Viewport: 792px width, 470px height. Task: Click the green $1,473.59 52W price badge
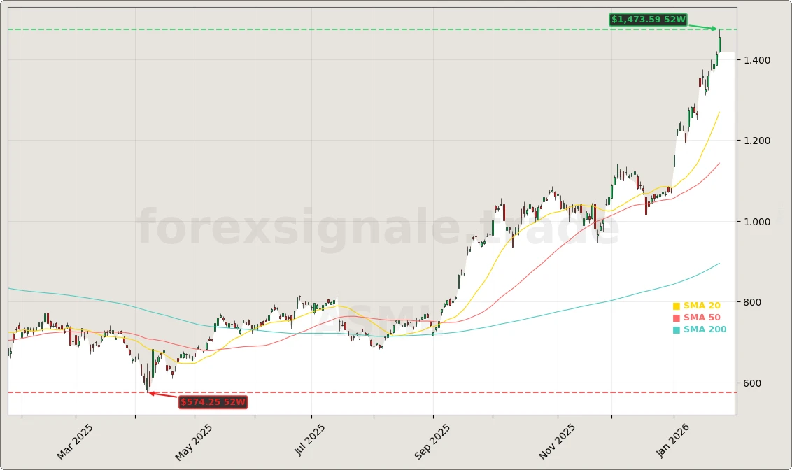(x=647, y=20)
